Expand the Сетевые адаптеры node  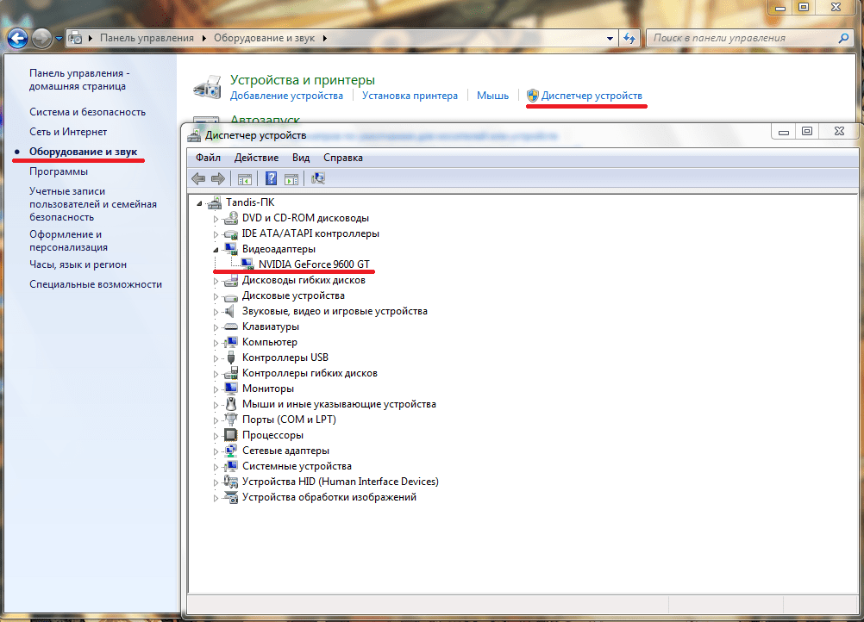(216, 451)
